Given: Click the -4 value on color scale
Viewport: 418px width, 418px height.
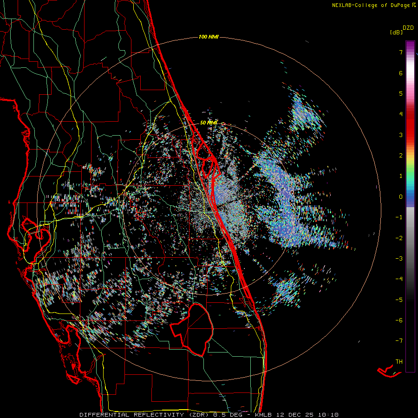Looking at the screenshot, I should coord(399,279).
